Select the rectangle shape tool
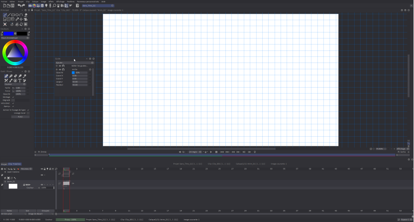Viewport: 414px width, 222px height. [13, 15]
